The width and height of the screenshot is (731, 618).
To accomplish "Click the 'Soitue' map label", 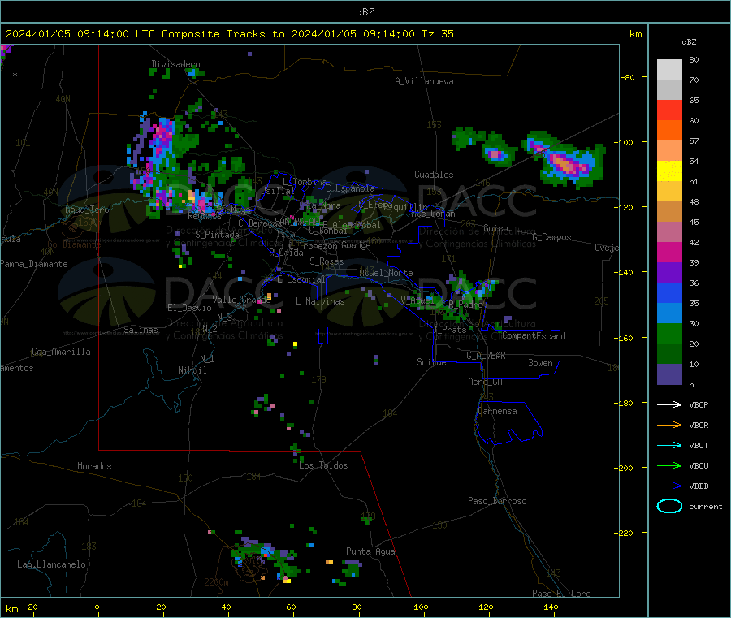I will (431, 362).
